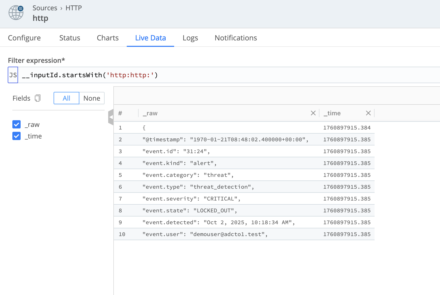Click the HTTP source globe icon
440x295 pixels.
point(16,13)
